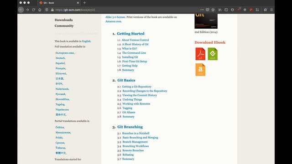This screenshot has width=292, height=164.
Task: Open the Git Branching chapter heading
Action: (130, 127)
